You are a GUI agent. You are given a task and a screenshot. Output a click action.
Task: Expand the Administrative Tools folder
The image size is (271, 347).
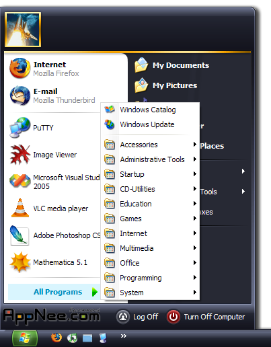(150, 159)
